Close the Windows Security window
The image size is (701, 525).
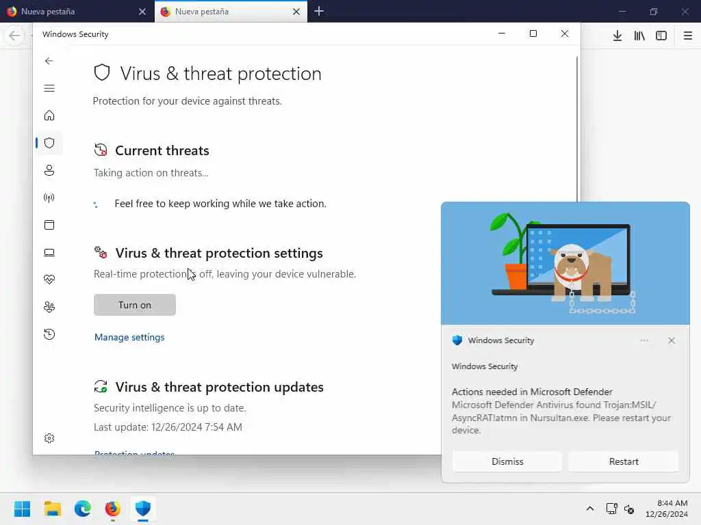pos(565,34)
